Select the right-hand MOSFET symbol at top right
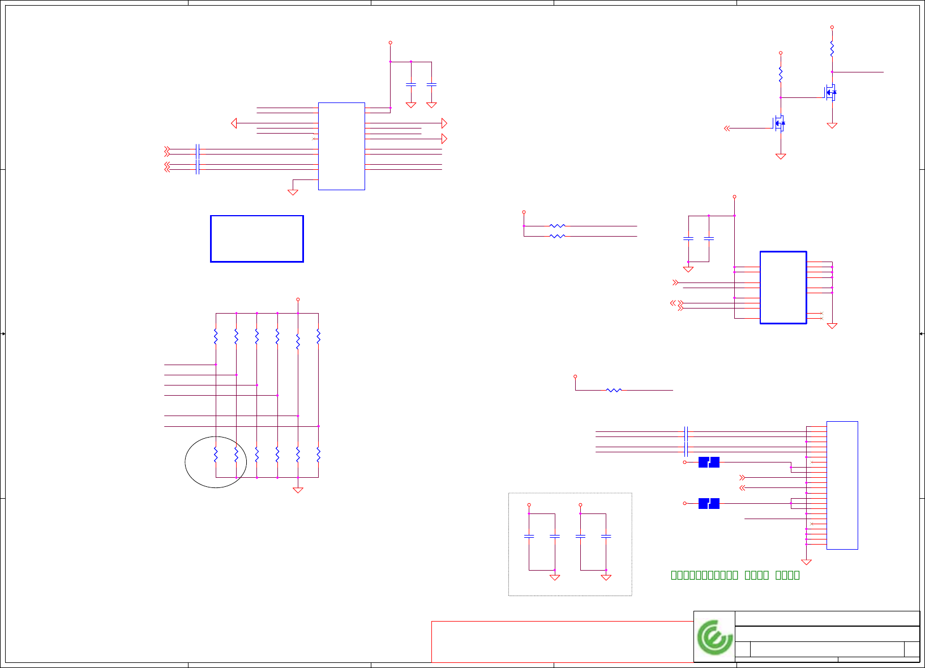The image size is (925, 668). coord(830,92)
